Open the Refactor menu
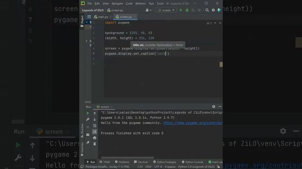302x169 pixels. pos(141,3)
